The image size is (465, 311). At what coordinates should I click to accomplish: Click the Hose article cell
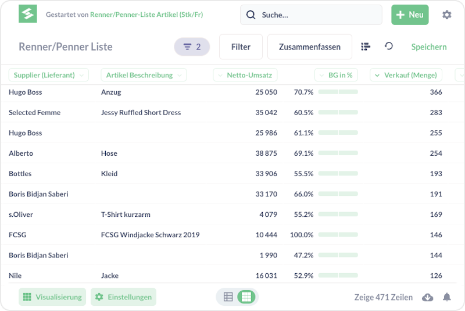pyautogui.click(x=109, y=153)
